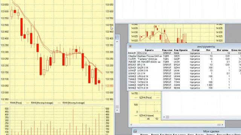Viewport: 241px width, 135px height.
Task: Click the GZH4 chart horizontal scrollbar thumb
Action: point(219,125)
